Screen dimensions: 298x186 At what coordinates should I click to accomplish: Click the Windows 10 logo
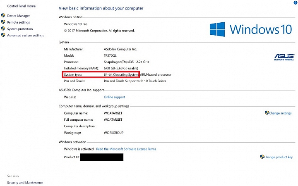(251, 29)
